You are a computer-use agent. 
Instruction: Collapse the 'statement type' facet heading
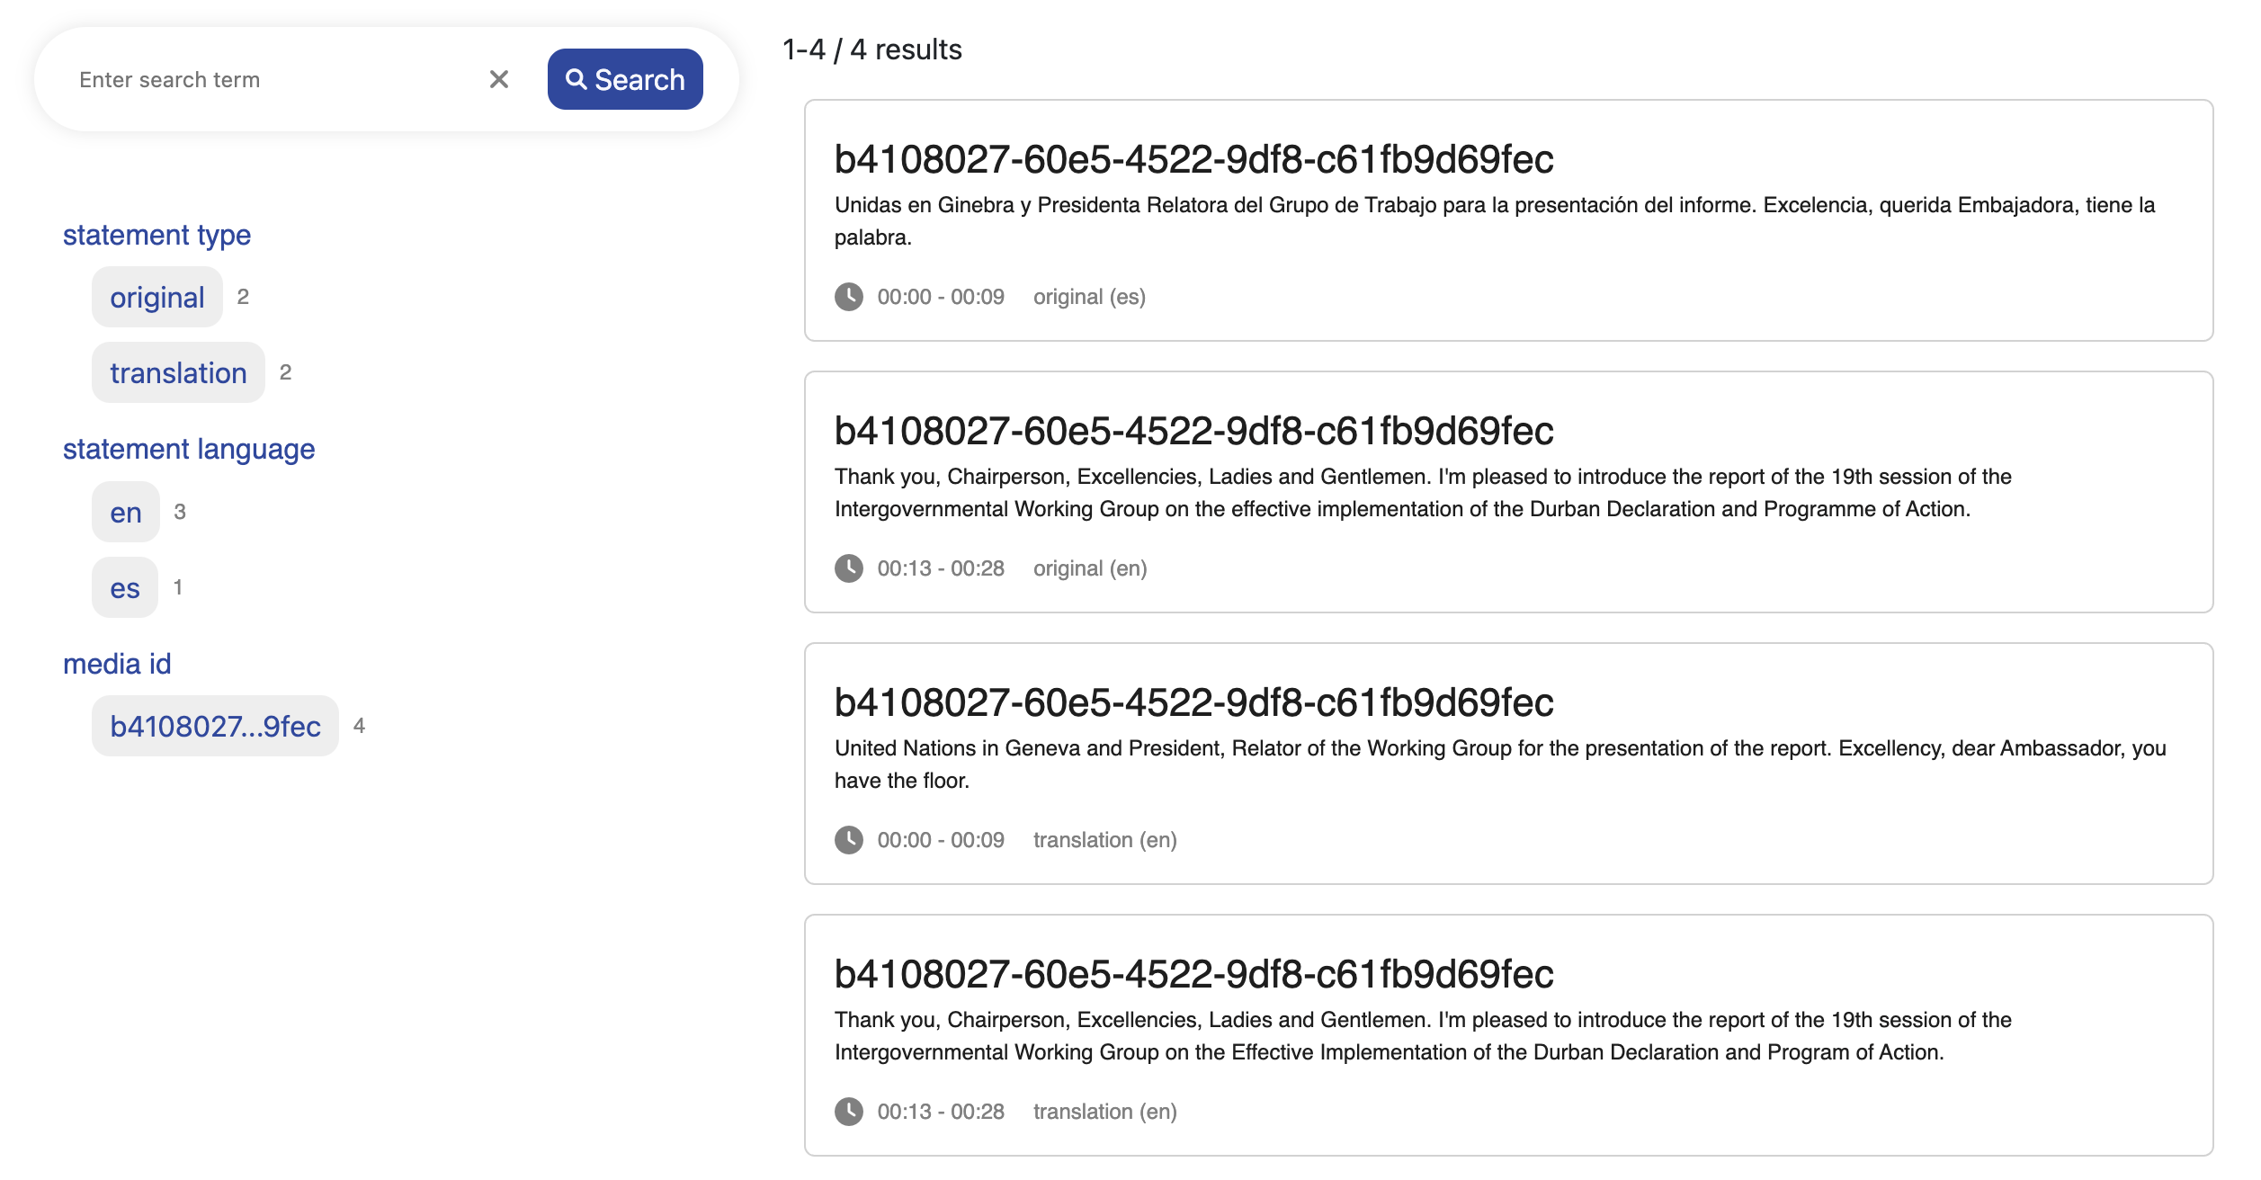tap(156, 235)
